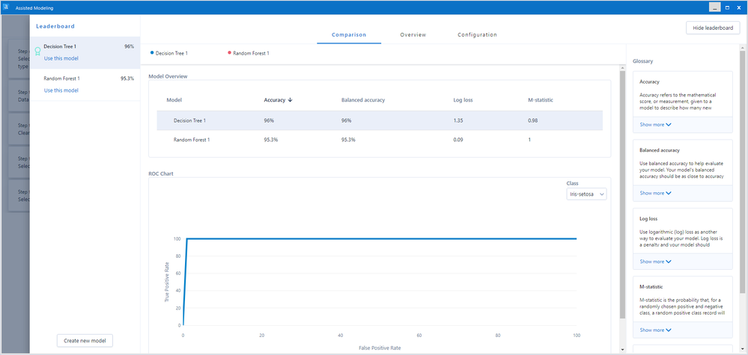Click the Alteryx app icon in title bar
This screenshot has width=748, height=355.
(x=6, y=7)
